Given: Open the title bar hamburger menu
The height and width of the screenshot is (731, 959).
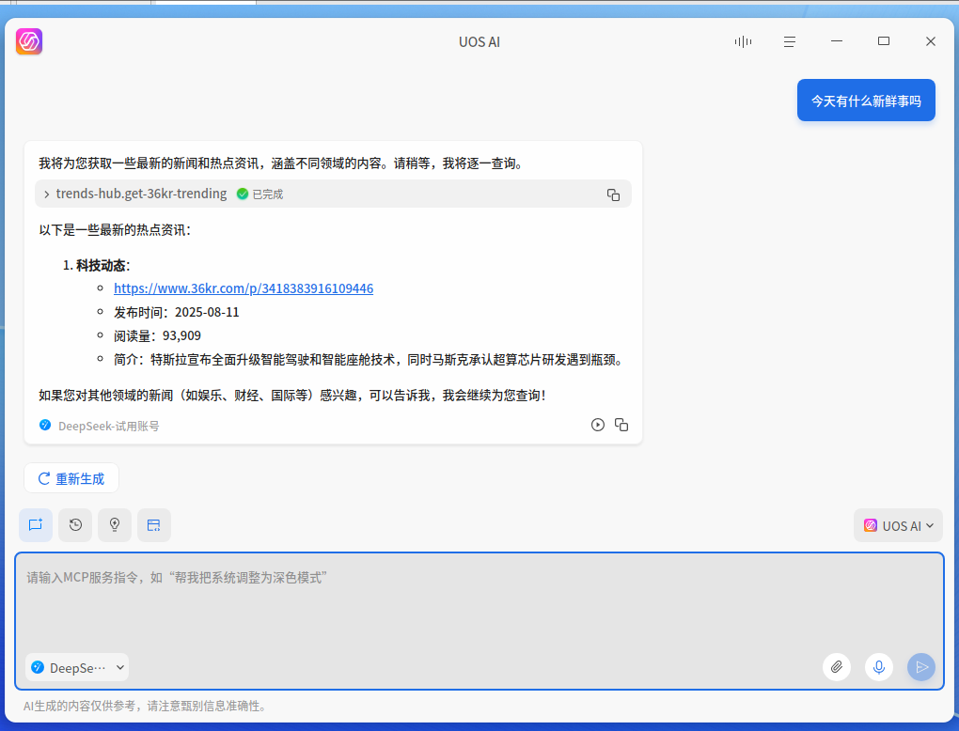Looking at the screenshot, I should click(x=790, y=41).
